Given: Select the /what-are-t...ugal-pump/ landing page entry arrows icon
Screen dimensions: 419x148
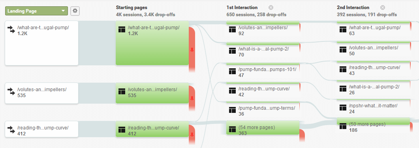Looking at the screenshot, I should pyautogui.click(x=11, y=29).
